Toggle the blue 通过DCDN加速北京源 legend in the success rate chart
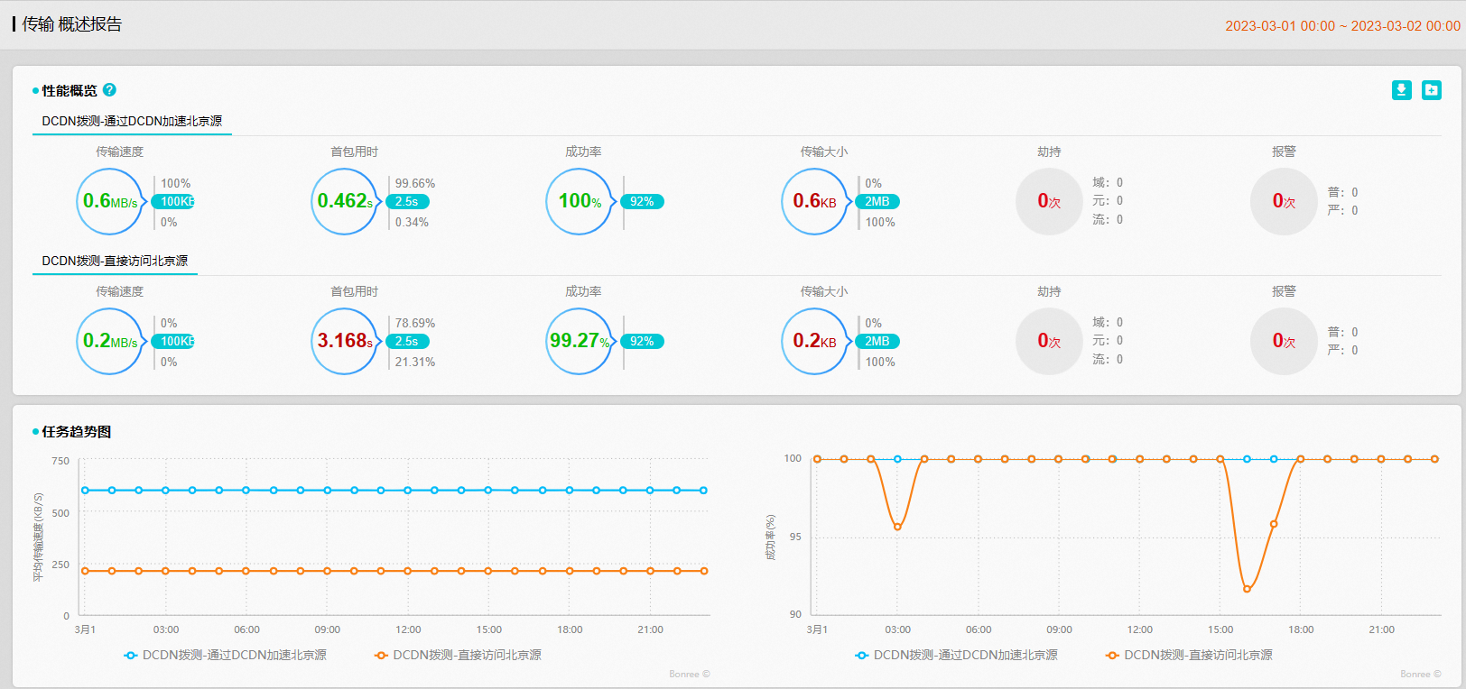Image resolution: width=1466 pixels, height=689 pixels. pyautogui.click(x=957, y=655)
